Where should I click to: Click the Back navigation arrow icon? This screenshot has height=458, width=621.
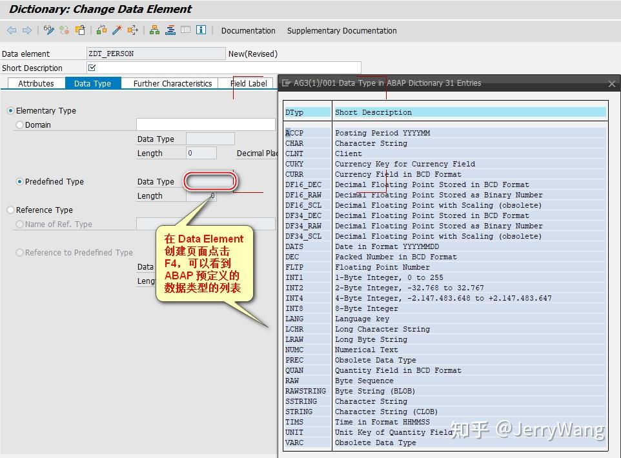click(x=11, y=30)
